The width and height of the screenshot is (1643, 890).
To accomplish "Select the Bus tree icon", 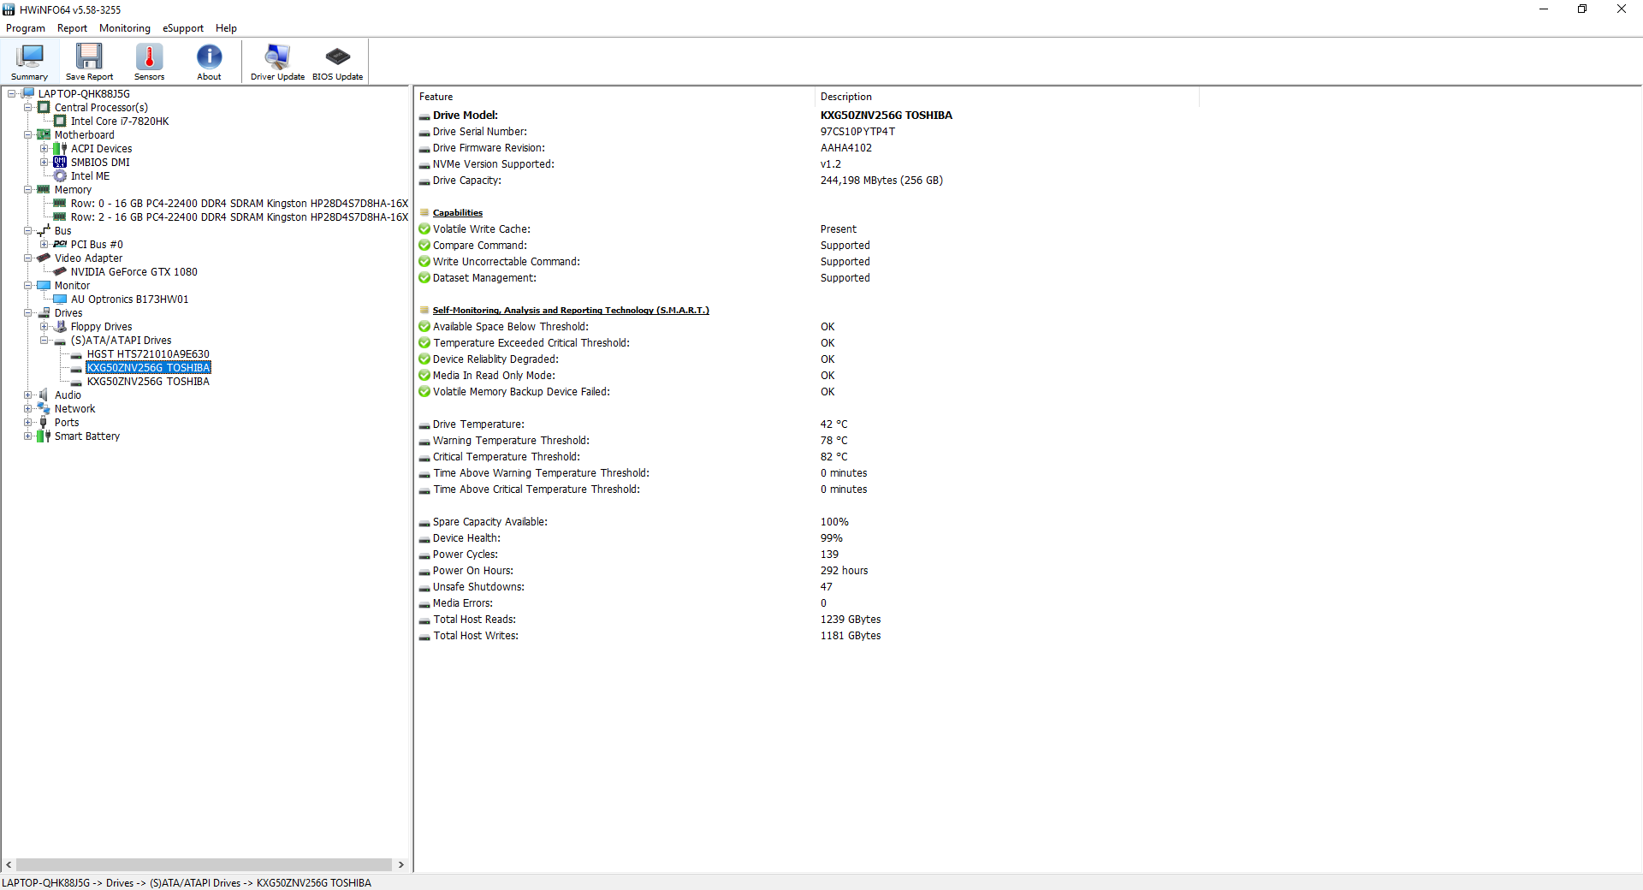I will click(x=44, y=231).
